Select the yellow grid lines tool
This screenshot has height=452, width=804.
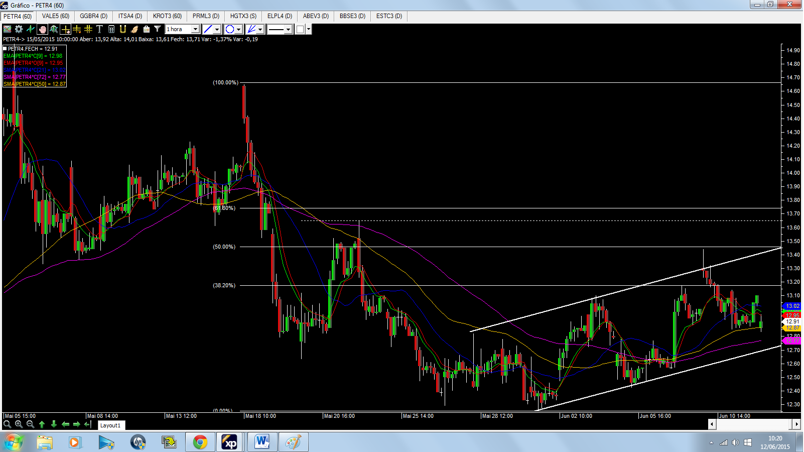(x=88, y=29)
